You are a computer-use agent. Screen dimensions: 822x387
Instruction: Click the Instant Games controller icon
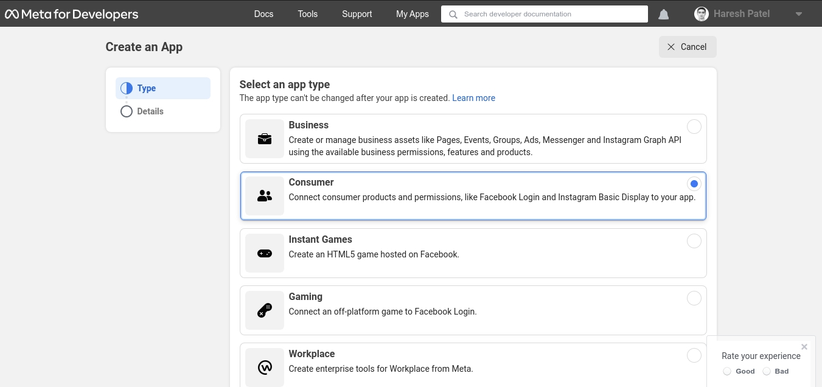point(265,253)
